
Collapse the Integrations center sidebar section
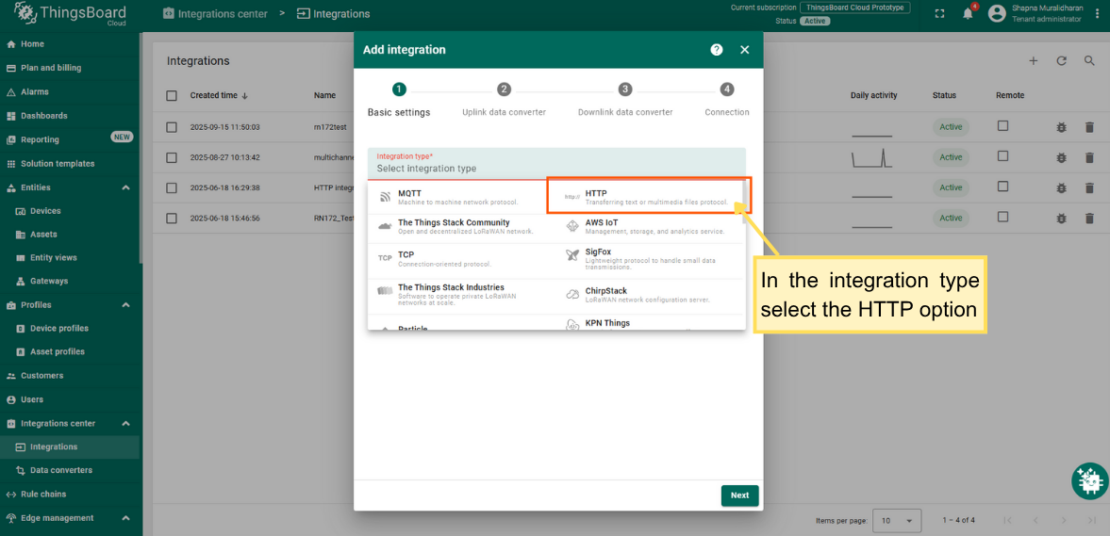click(x=125, y=424)
